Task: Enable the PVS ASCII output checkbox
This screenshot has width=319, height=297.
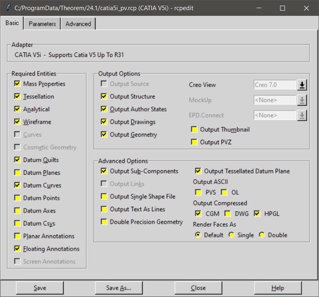Action: pos(198,192)
